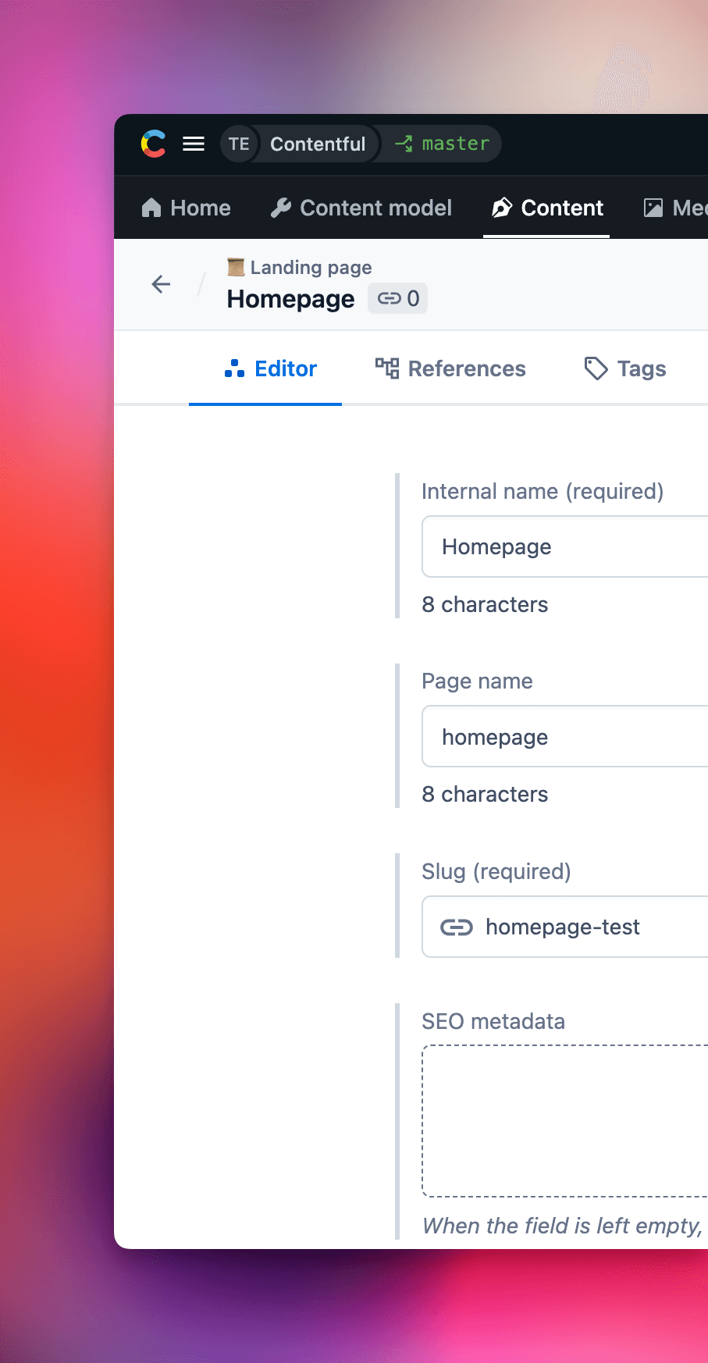708x1363 pixels.
Task: Open the Media section icon
Action: click(653, 208)
